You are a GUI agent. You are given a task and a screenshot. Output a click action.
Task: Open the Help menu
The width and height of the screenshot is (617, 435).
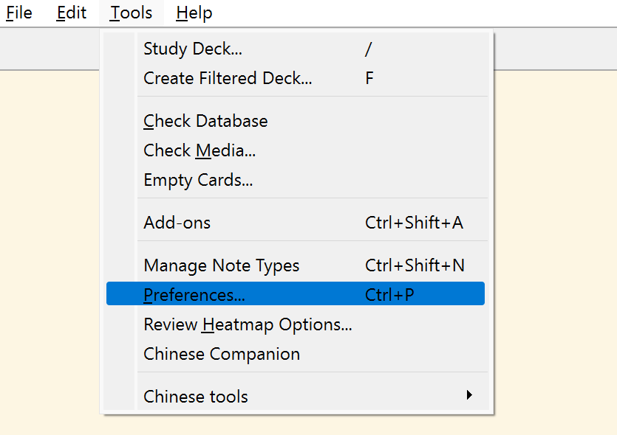tap(194, 13)
